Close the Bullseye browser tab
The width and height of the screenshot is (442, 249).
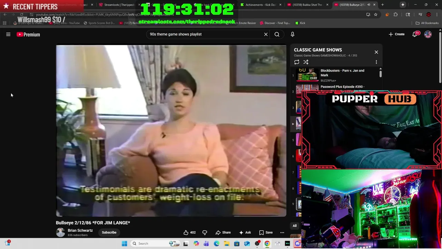click(374, 5)
